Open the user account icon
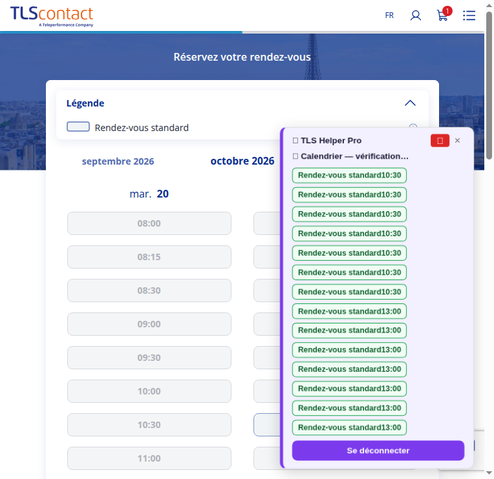This screenshot has width=494, height=479. click(416, 15)
